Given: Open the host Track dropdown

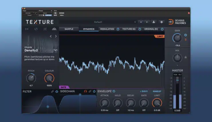Looking at the screenshot, I should [30, 13].
